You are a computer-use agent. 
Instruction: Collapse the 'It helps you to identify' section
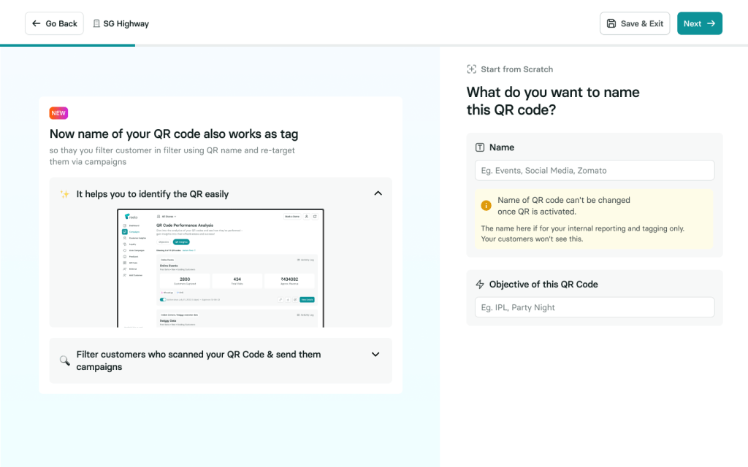tap(378, 193)
